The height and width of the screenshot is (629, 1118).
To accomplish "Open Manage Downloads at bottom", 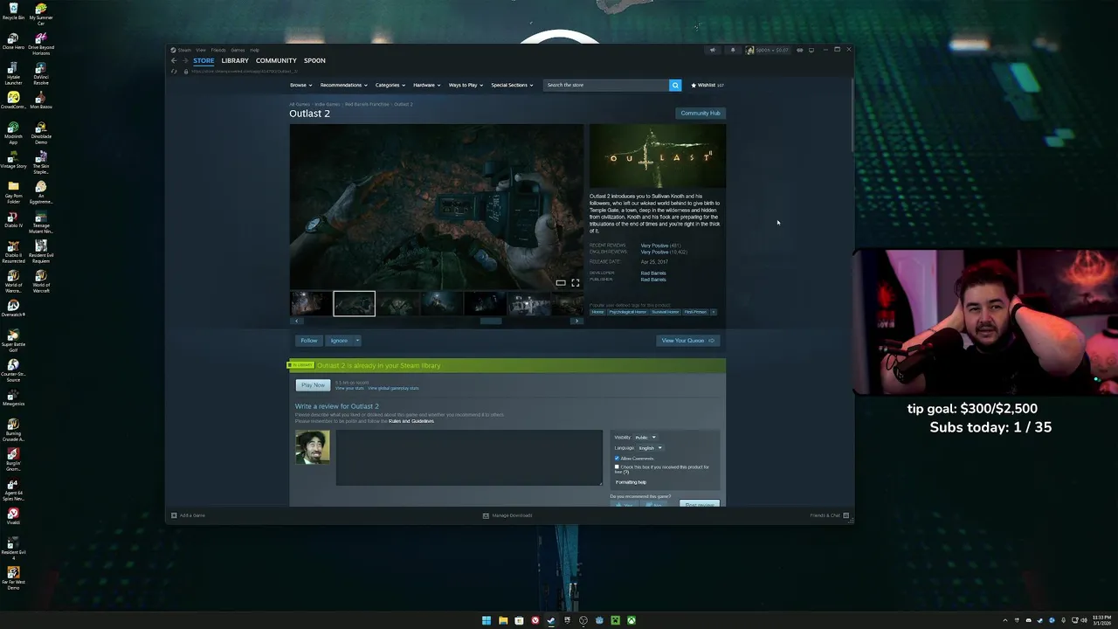I will point(507,515).
